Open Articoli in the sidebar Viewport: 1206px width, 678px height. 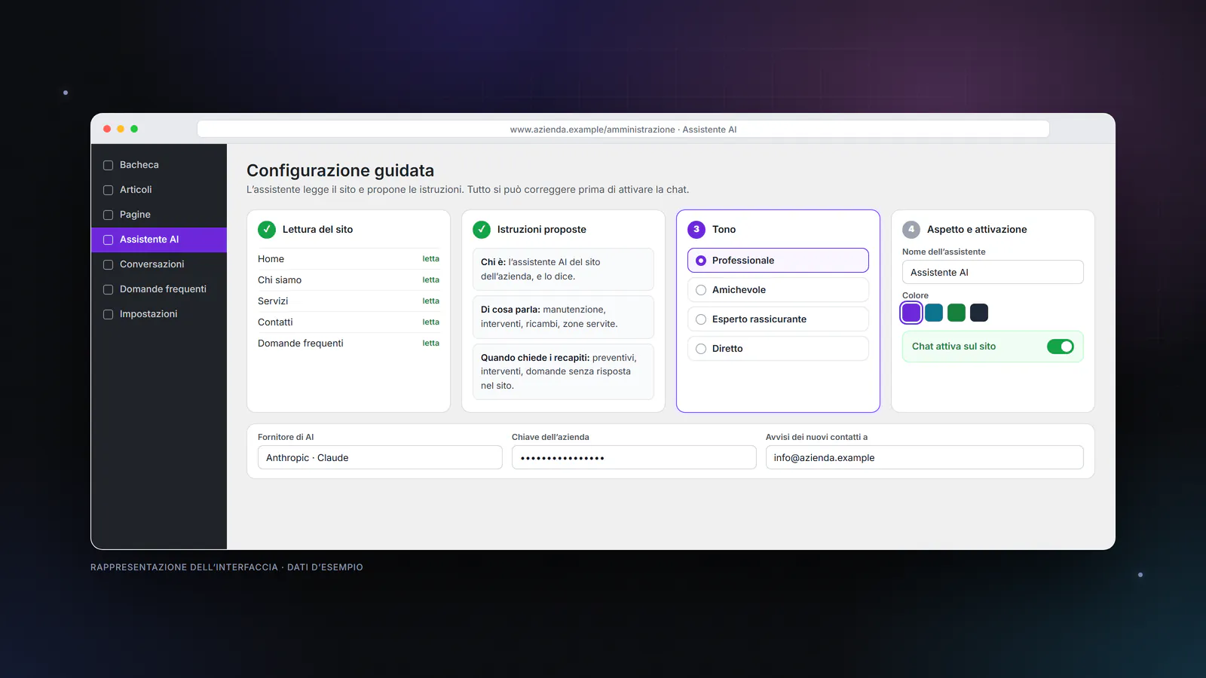(x=159, y=190)
